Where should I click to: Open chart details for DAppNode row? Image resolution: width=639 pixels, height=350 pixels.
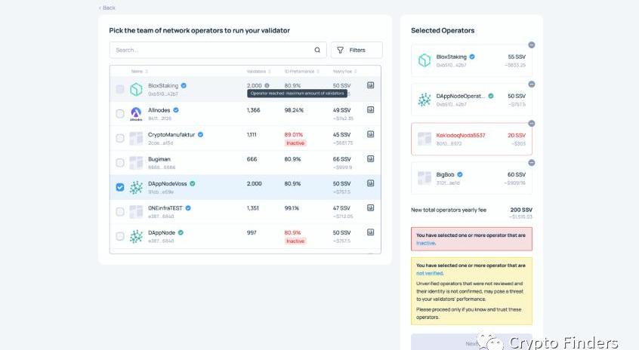pos(370,232)
